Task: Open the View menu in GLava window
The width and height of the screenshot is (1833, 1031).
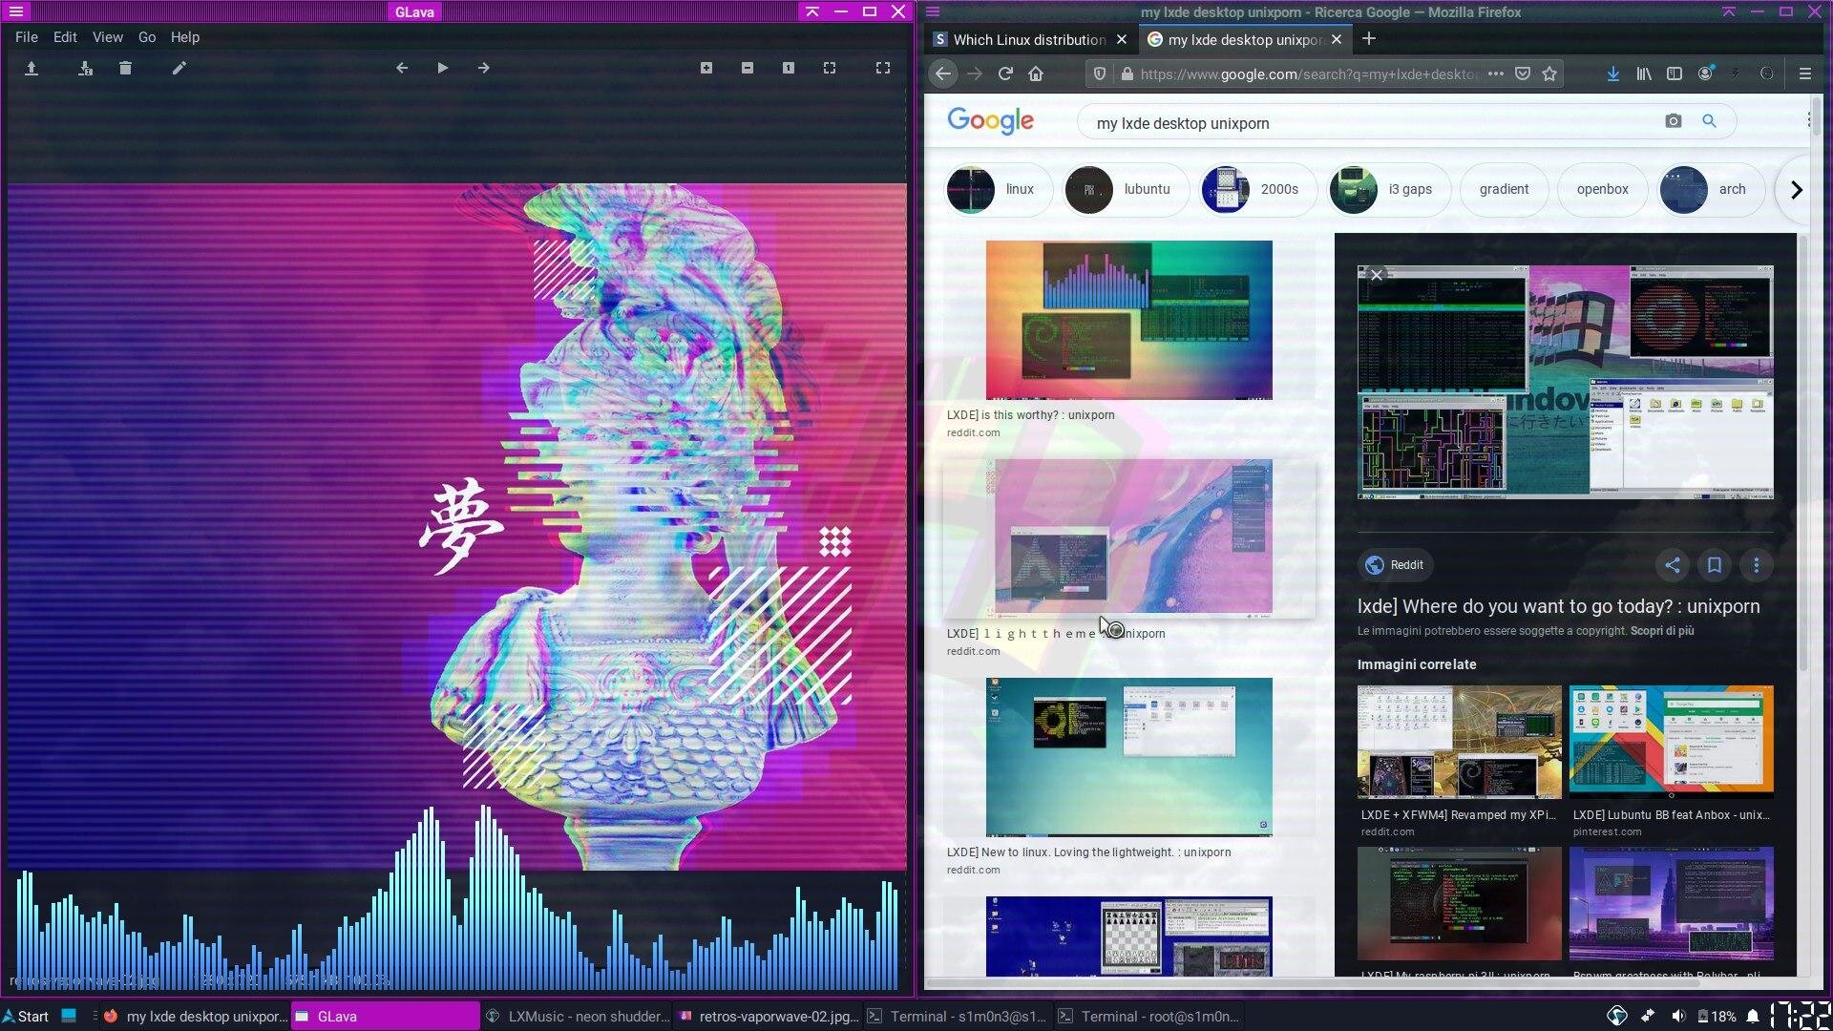Action: click(x=107, y=37)
